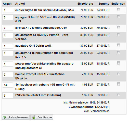Select remove checkbox for Schlauchverschraubung 10/8 mm

pyautogui.click(x=118, y=84)
